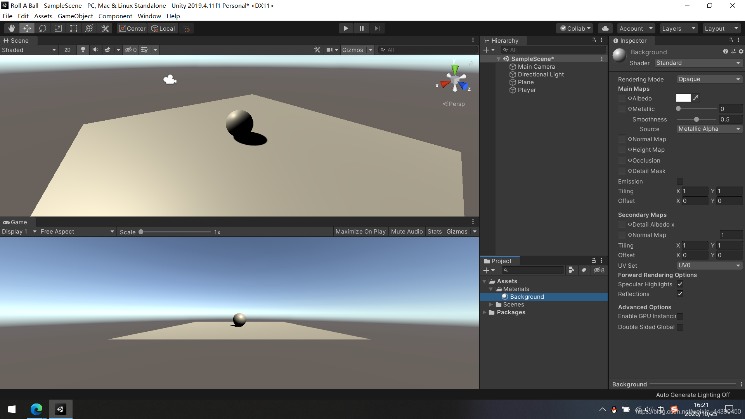Screen dimensions: 745x419
Task: Toggle 2D scene view mode
Action: pyautogui.click(x=68, y=50)
